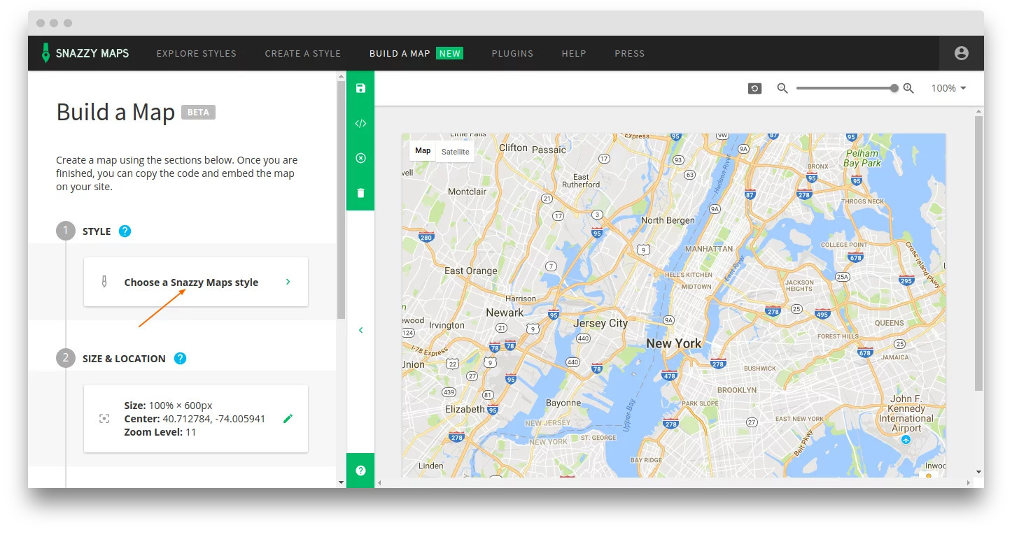Click the left panel vertical scrollbar thumb
Screen dimensions: 1012x537
tap(341, 200)
